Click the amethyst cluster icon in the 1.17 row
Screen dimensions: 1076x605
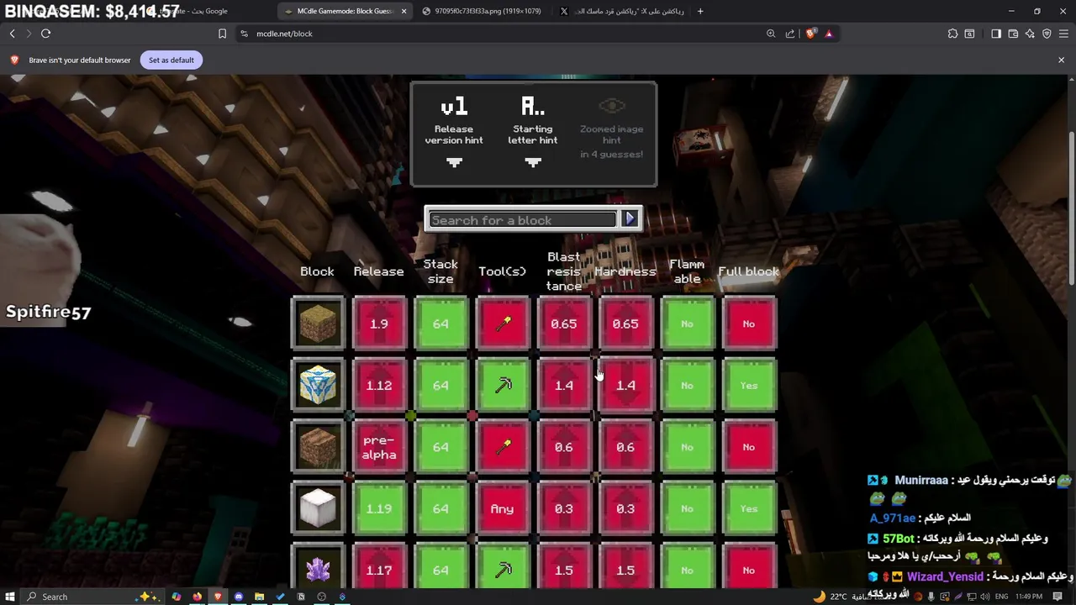click(x=318, y=570)
